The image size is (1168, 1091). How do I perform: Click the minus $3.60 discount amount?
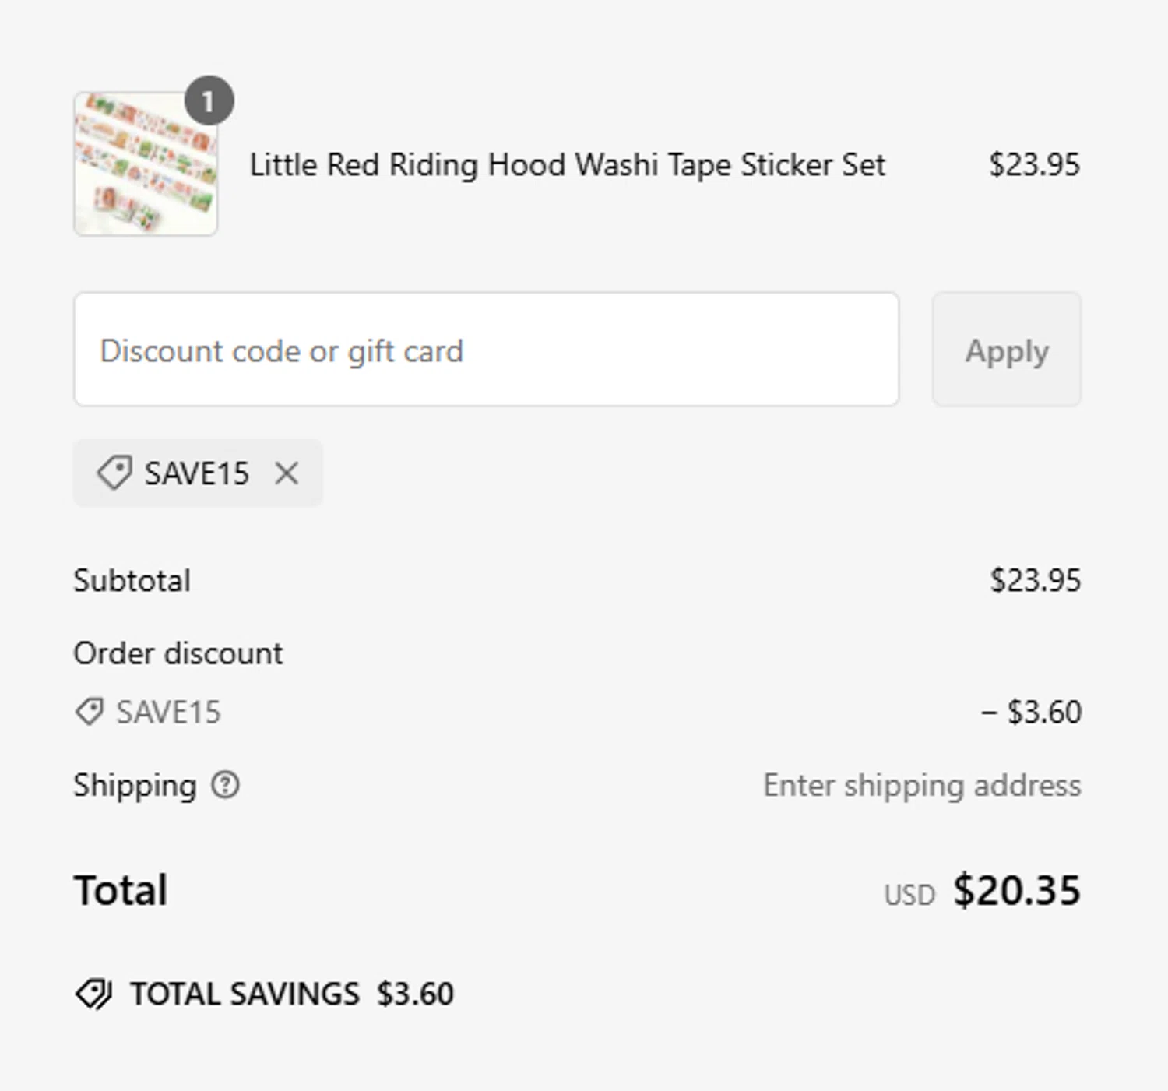pos(1031,712)
